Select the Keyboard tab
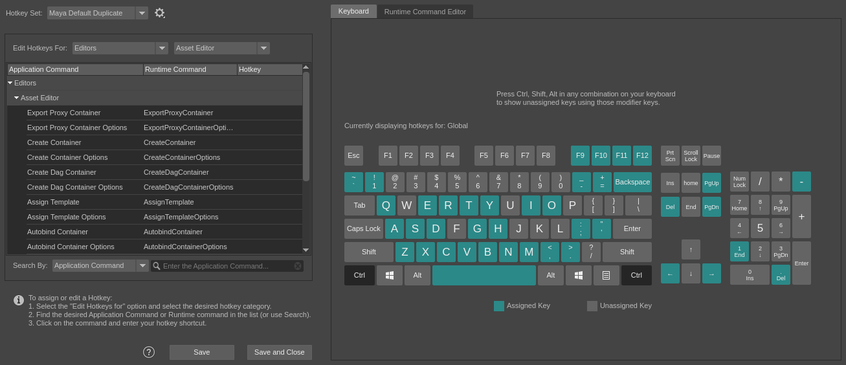The width and height of the screenshot is (846, 365). point(353,11)
